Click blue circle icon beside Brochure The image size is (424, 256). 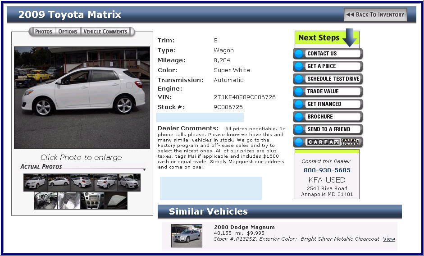coord(299,117)
